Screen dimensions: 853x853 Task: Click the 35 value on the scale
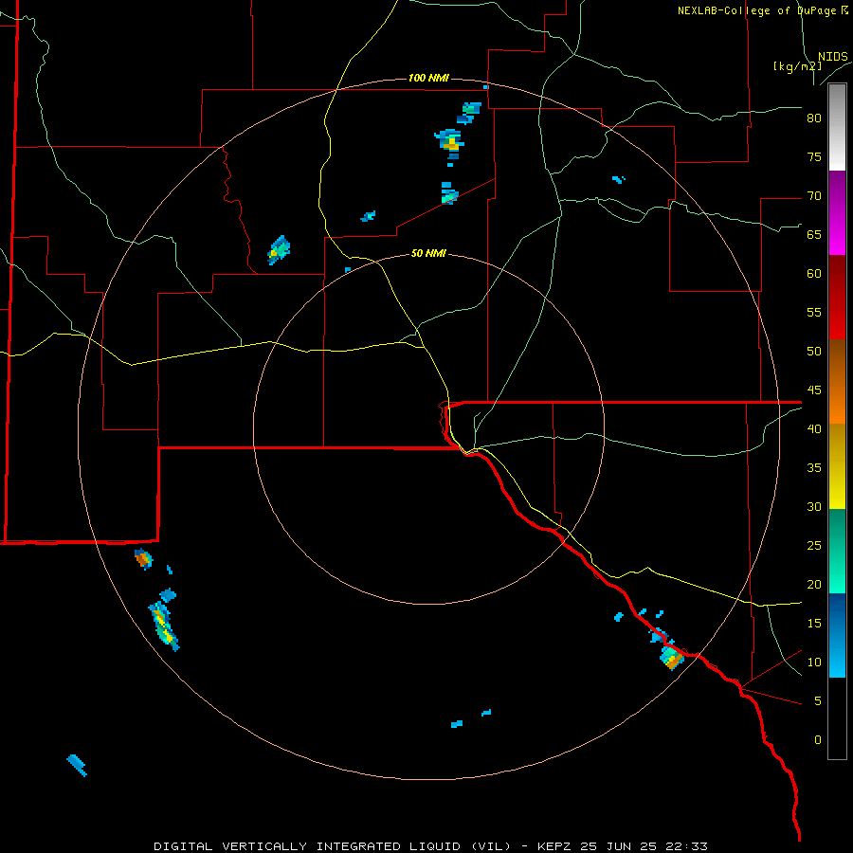coord(814,468)
